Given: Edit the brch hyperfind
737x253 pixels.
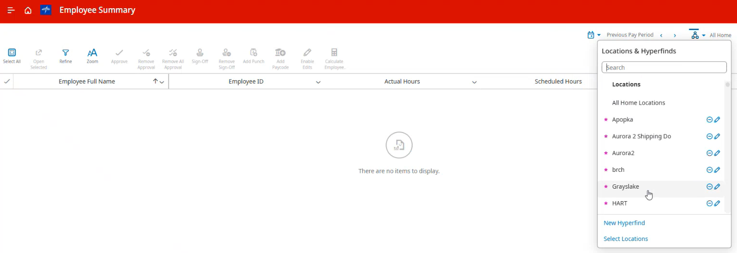Looking at the screenshot, I should click(717, 170).
